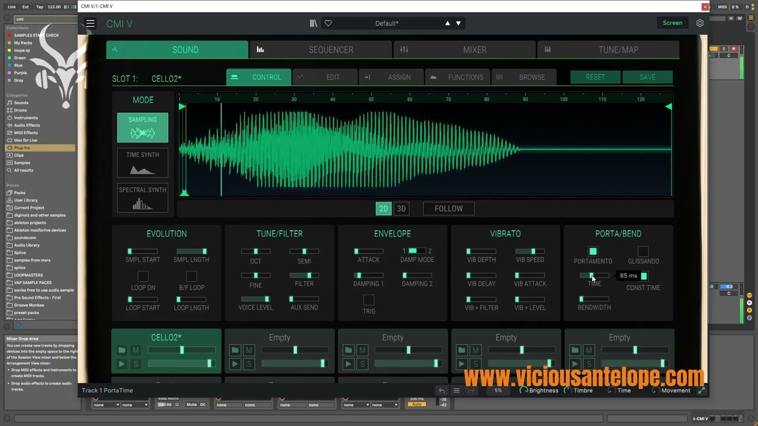Open folder icon of second Empty slot
The width and height of the screenshot is (758, 426).
[x=235, y=350]
